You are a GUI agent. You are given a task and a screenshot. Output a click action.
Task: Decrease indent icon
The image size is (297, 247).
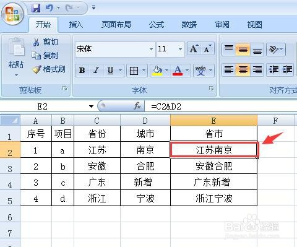point(273,70)
